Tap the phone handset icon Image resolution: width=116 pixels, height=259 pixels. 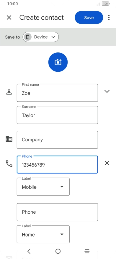(x=9, y=164)
